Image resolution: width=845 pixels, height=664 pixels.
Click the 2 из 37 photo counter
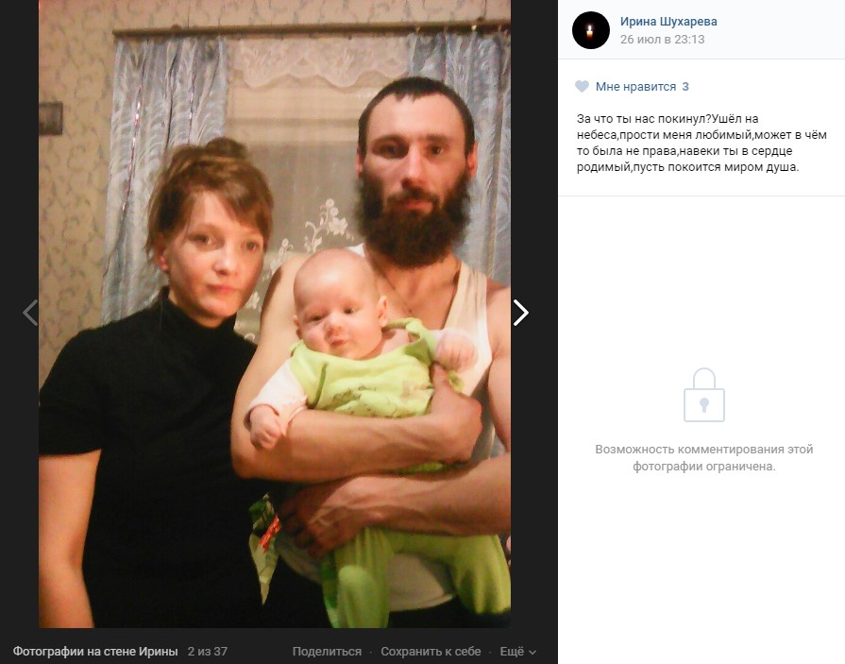[208, 652]
